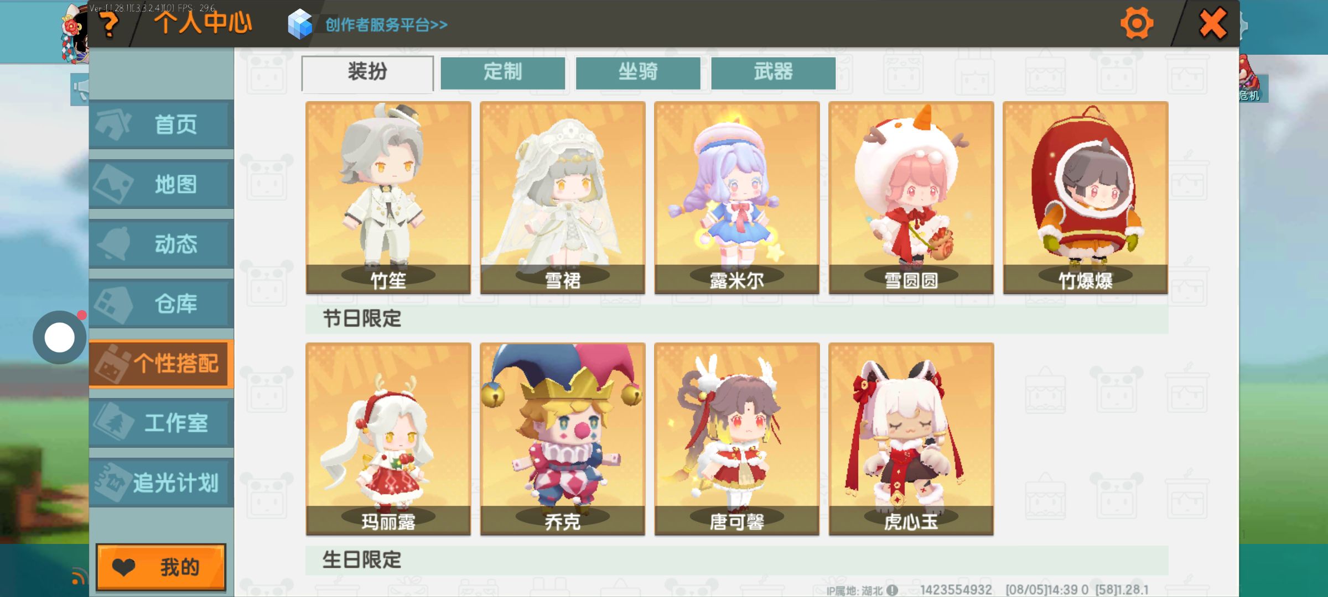This screenshot has width=1328, height=597.
Task: Open 首页 in the sidebar
Action: (x=160, y=124)
